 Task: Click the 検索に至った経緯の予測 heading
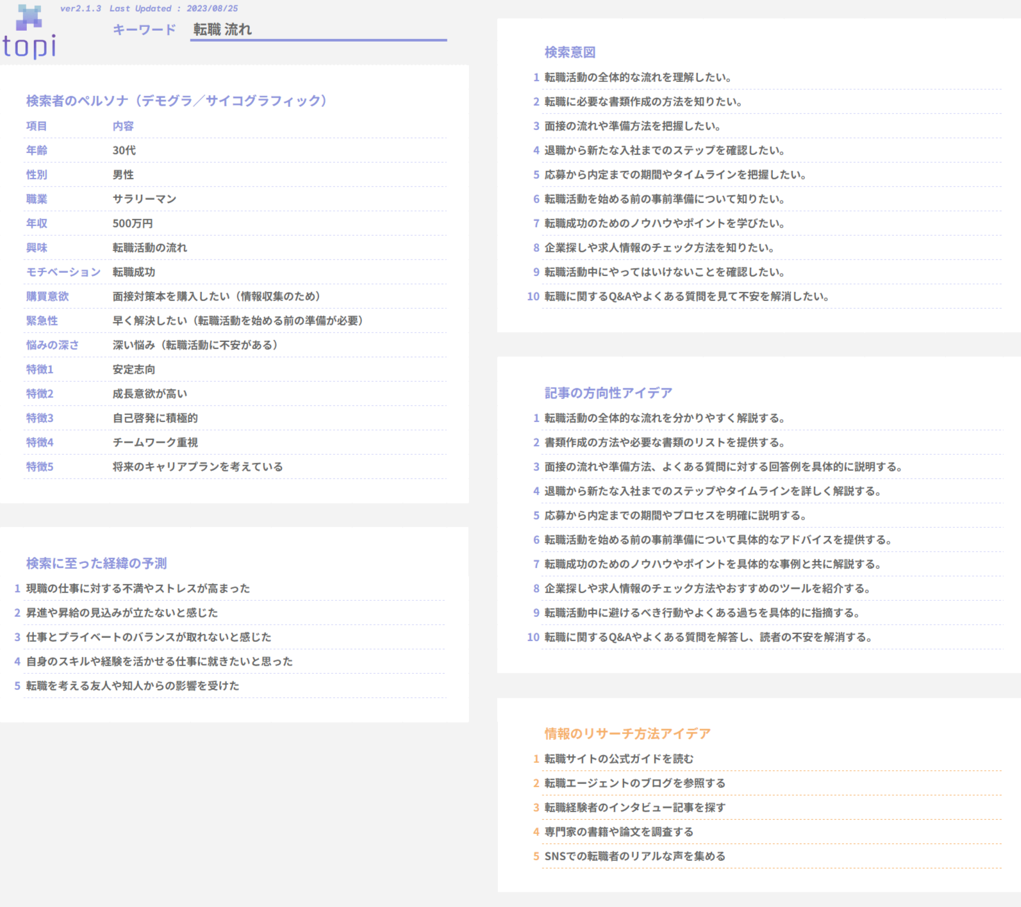(96, 563)
